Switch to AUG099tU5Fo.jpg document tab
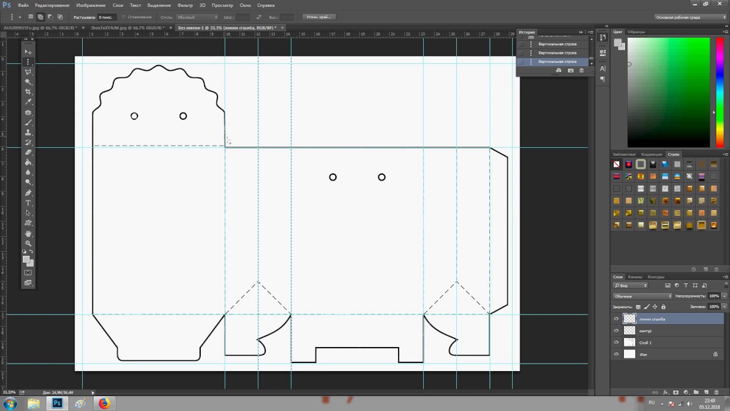The image size is (730, 411). (40, 27)
